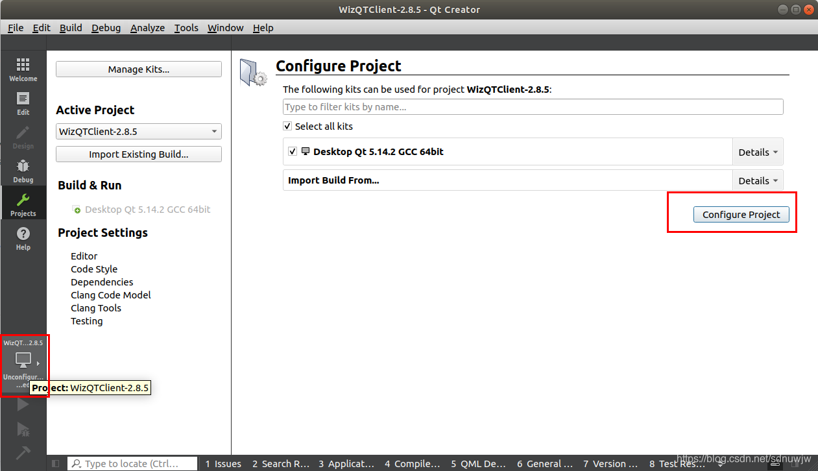The width and height of the screenshot is (818, 471).
Task: Open the Active Project dropdown
Action: 139,131
